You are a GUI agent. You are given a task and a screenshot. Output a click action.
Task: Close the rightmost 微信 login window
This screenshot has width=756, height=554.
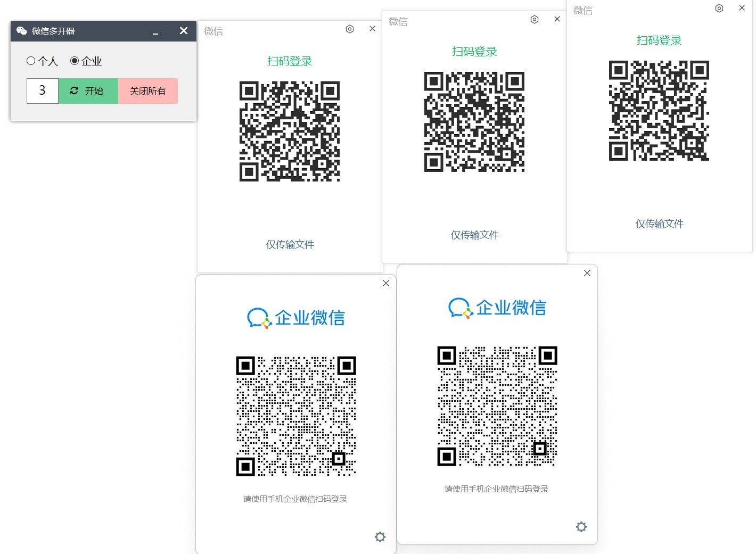tap(742, 8)
